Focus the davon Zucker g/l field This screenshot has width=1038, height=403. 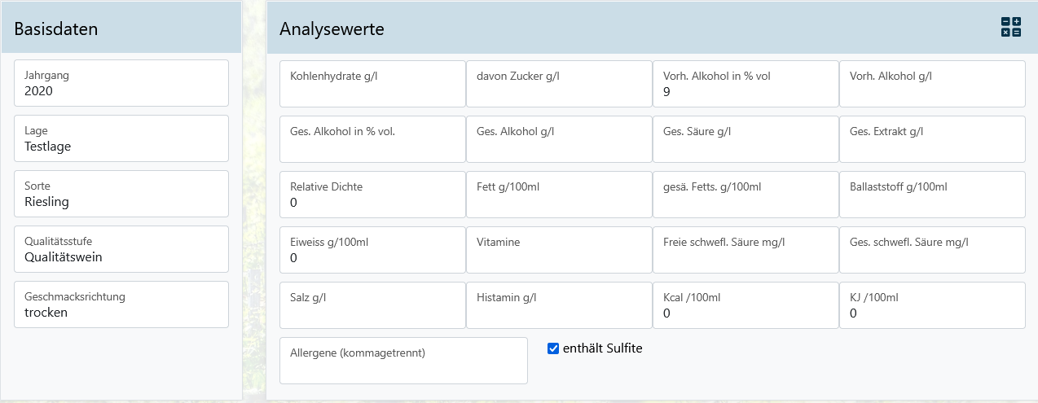[x=559, y=84]
